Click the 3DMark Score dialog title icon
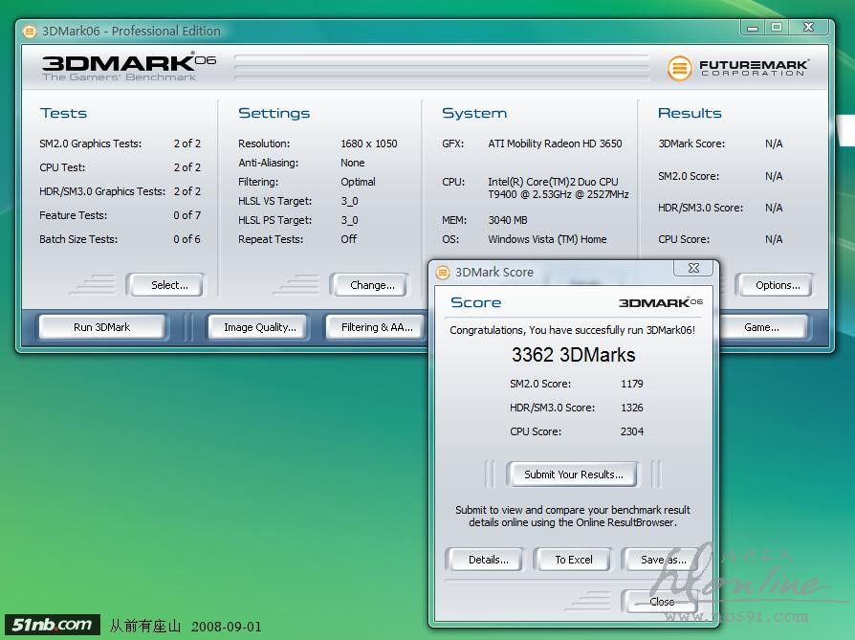Screen dimensions: 855x640 443,272
